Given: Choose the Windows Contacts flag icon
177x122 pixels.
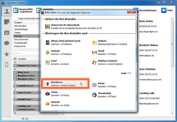Looking at the screenshot, I should 94,63.
